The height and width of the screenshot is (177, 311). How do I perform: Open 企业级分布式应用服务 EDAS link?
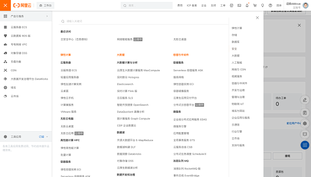[190, 119]
